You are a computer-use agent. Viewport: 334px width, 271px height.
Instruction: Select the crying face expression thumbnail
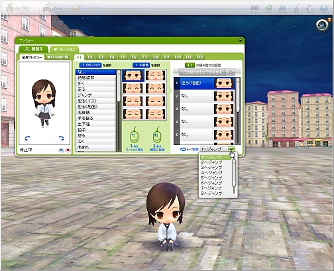(156, 76)
